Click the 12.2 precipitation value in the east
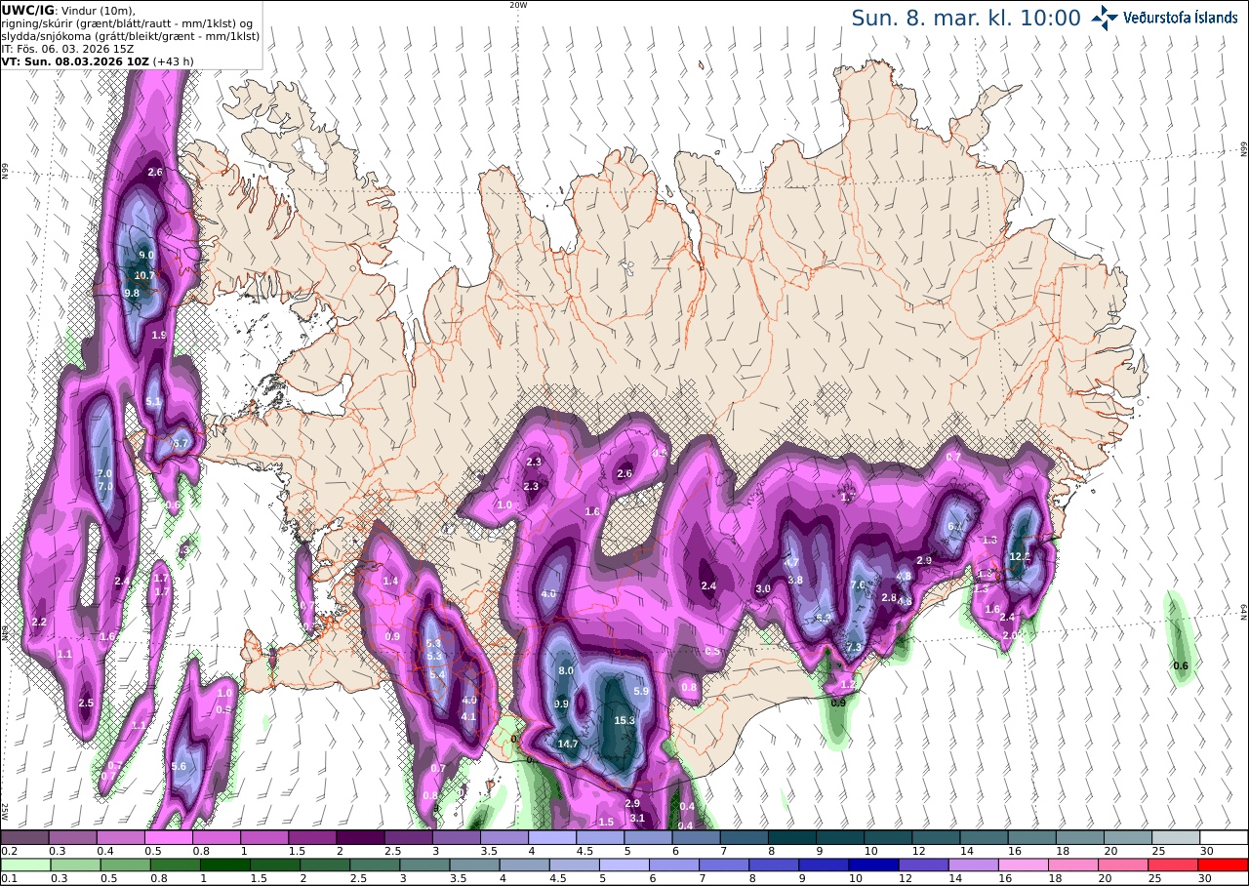Viewport: 1249px width, 886px height. point(1020,556)
